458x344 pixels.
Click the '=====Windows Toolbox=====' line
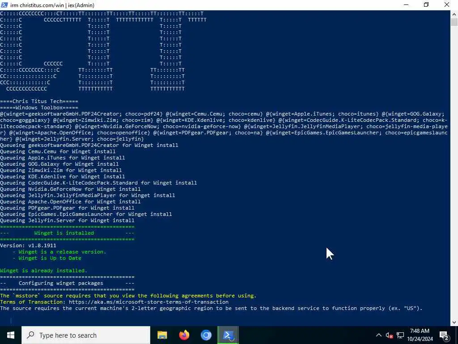pos(39,107)
